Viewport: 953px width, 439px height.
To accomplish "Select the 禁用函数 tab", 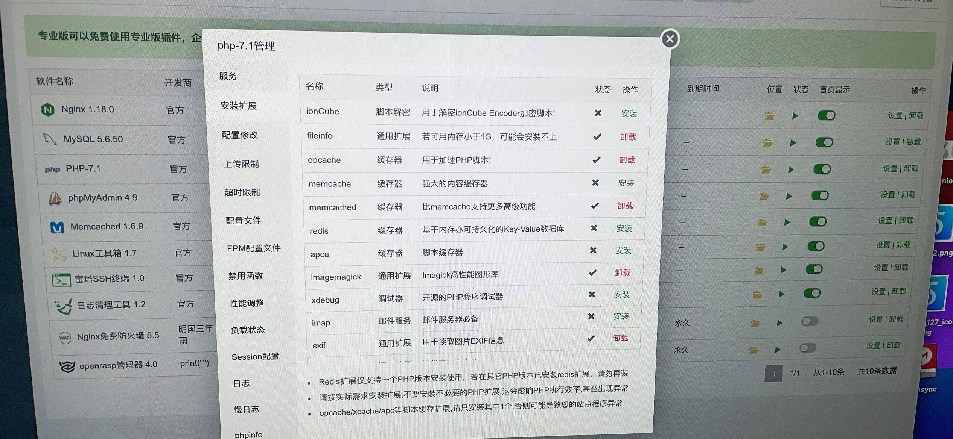I will point(246,276).
